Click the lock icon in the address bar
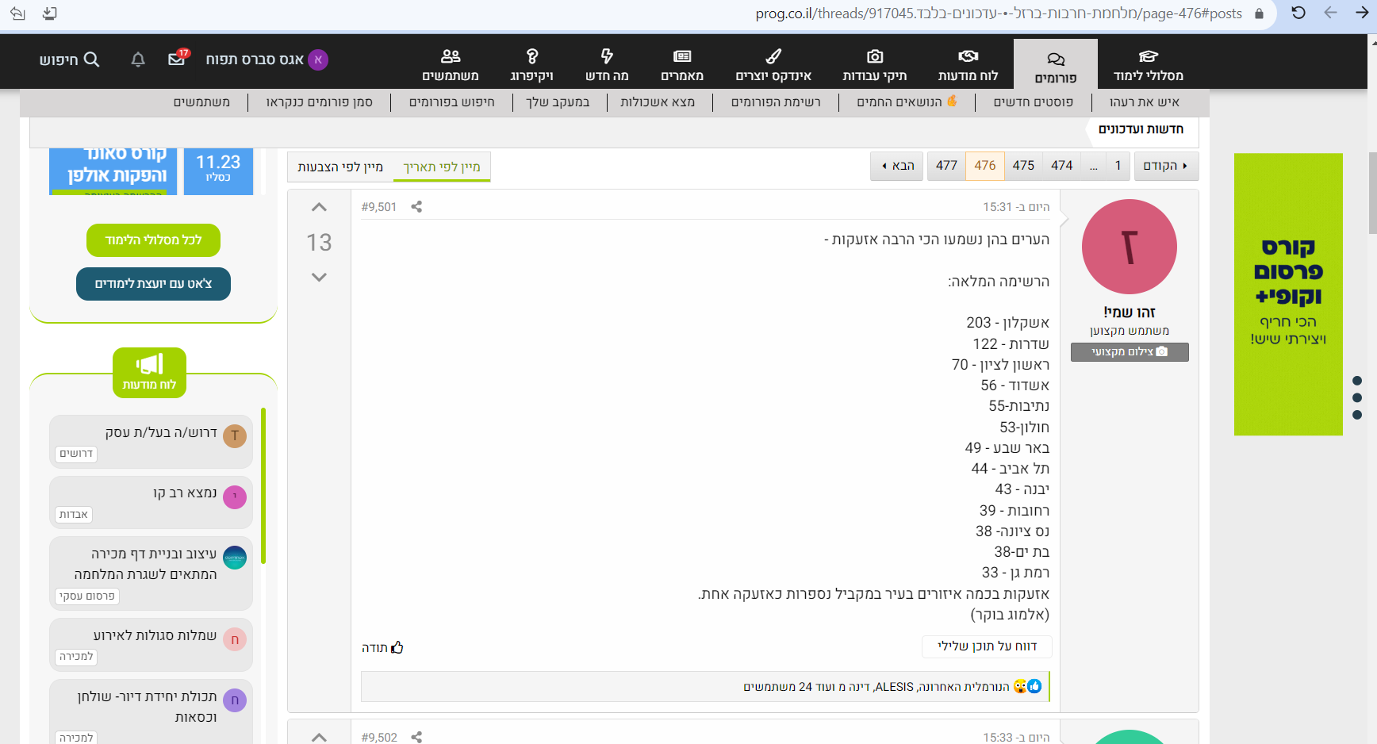The height and width of the screenshot is (744, 1377). (x=1259, y=13)
